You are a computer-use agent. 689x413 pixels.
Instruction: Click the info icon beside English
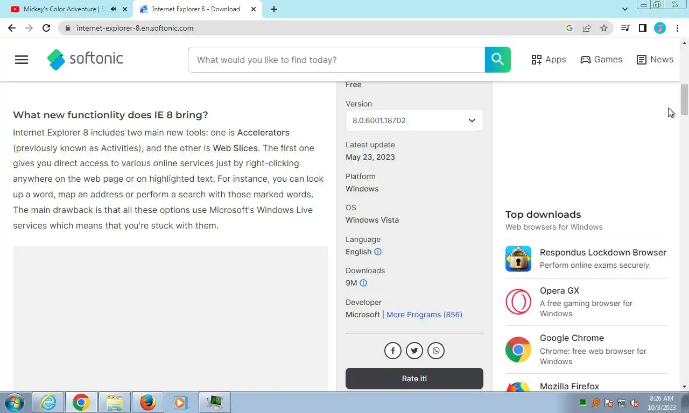click(378, 252)
